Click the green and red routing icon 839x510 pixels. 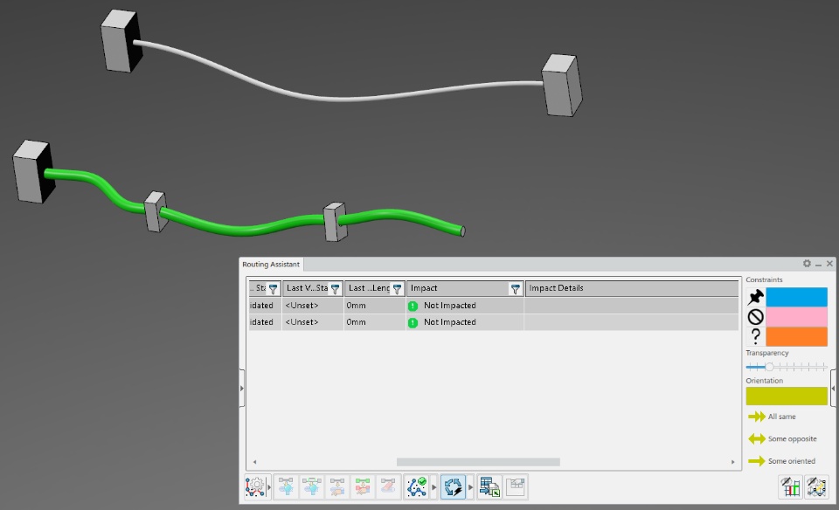(x=362, y=487)
